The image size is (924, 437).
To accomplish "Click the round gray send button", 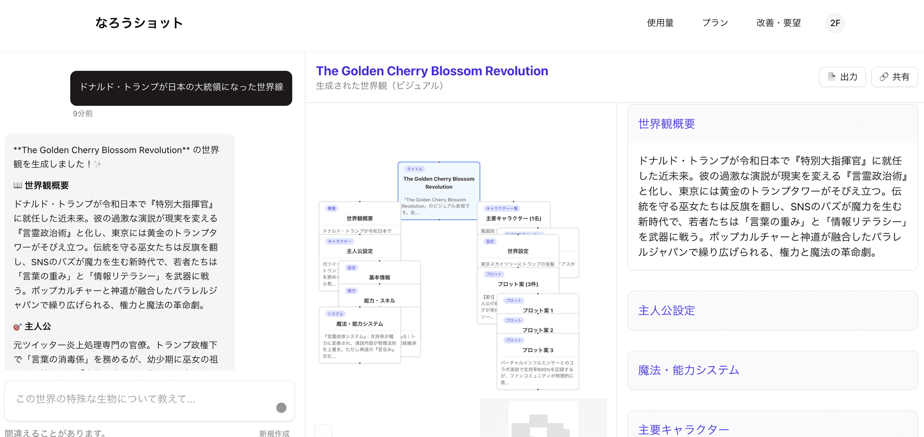I will tap(281, 408).
